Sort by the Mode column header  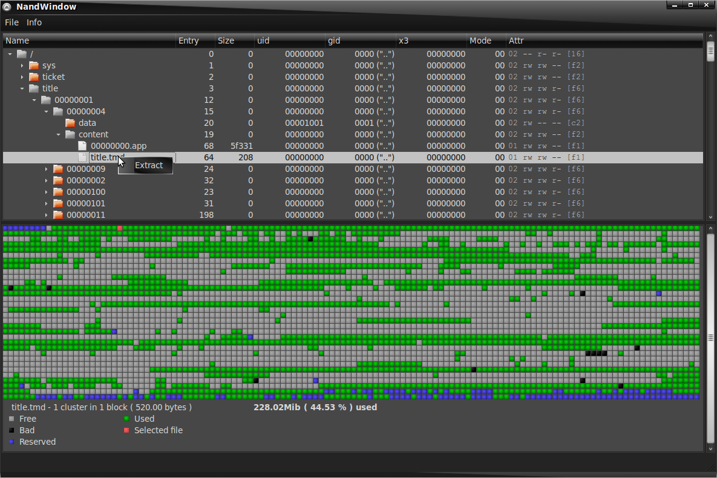pyautogui.click(x=486, y=41)
